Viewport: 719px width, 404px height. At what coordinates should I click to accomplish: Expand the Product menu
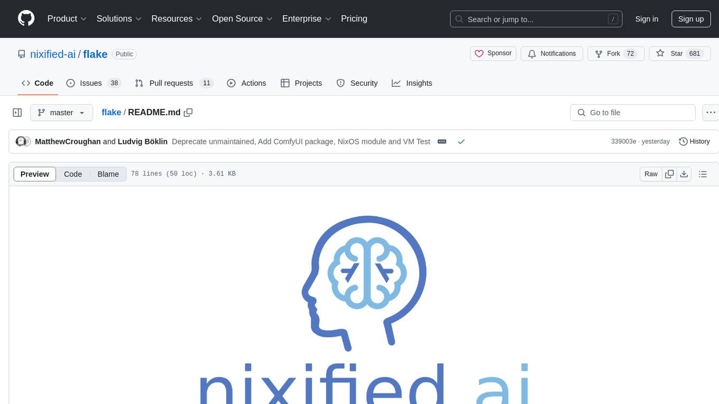point(67,19)
